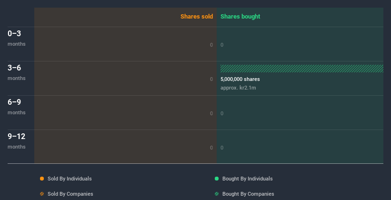391x200 pixels.
Task: Click the shares bought zero for 6–9 months
Action: 222,113
